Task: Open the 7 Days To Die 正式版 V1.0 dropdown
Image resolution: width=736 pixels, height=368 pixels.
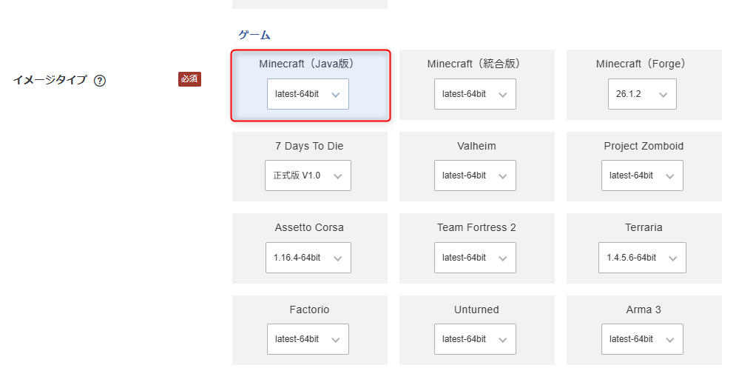Action: tap(308, 175)
